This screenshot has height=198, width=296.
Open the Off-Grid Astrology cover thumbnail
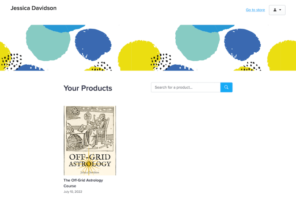point(90,140)
